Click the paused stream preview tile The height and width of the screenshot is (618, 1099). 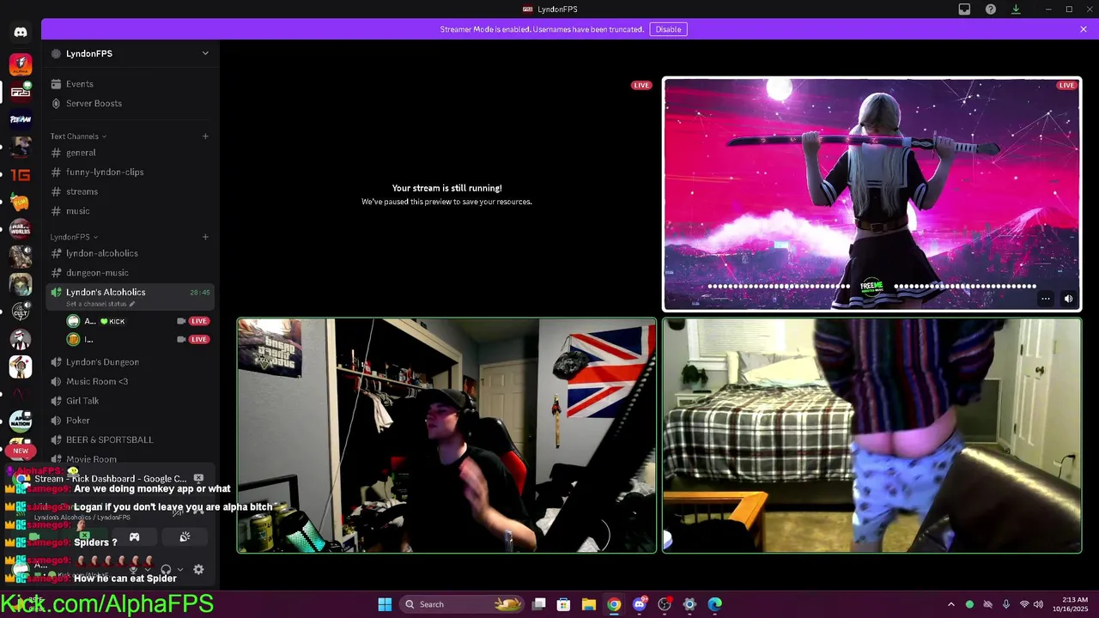[446, 194]
